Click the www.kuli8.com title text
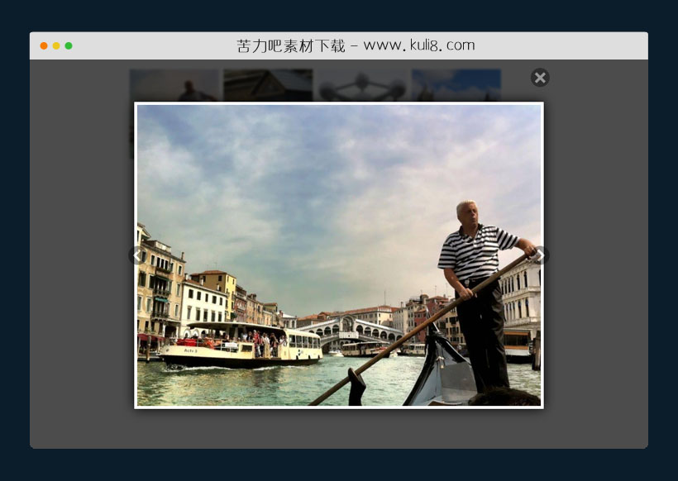This screenshot has height=481, width=678. pyautogui.click(x=418, y=45)
